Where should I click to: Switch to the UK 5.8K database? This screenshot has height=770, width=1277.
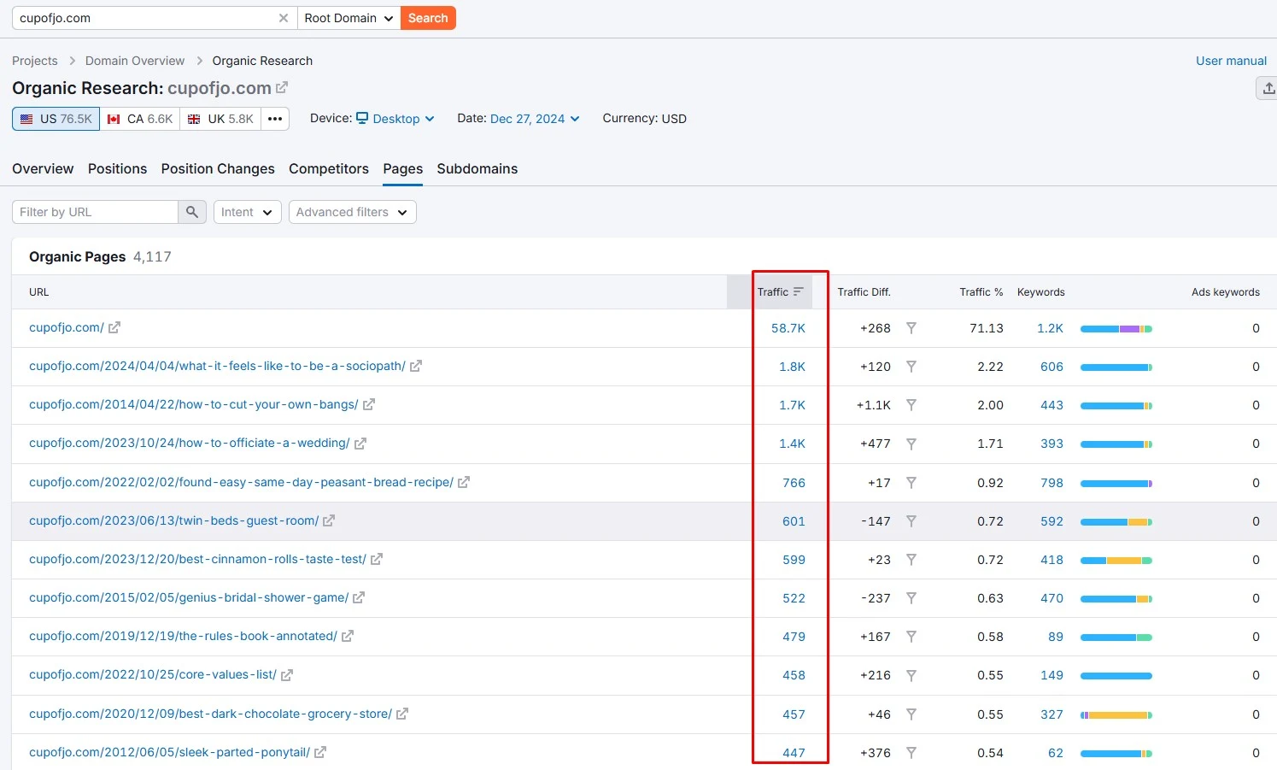point(220,119)
